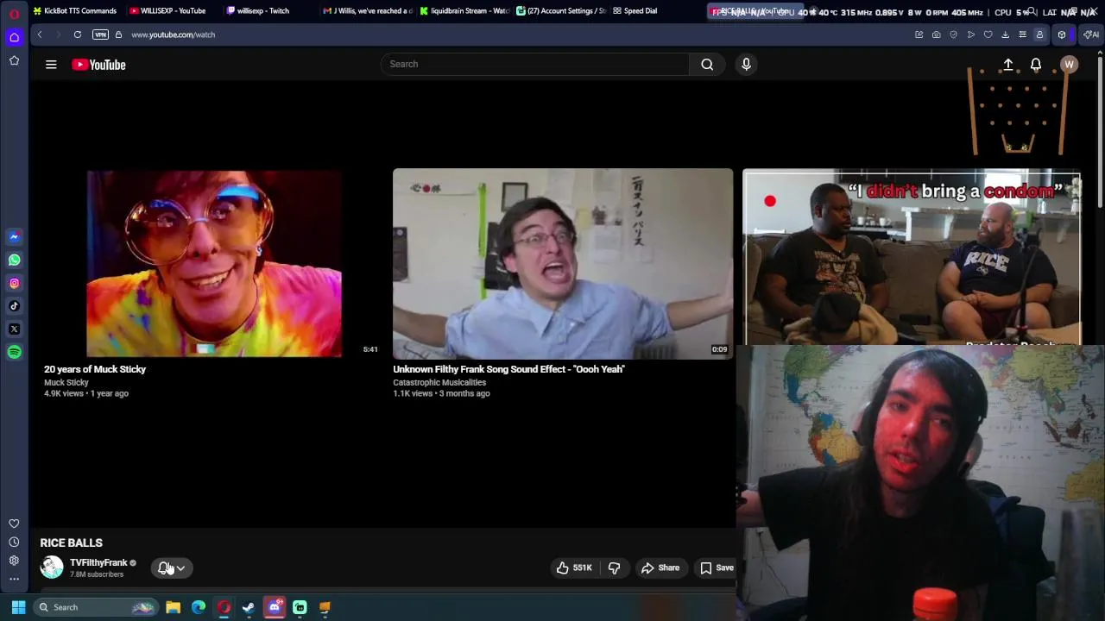Click the www.youtube.com/watch address bar
The width and height of the screenshot is (1105, 621).
pos(173,34)
